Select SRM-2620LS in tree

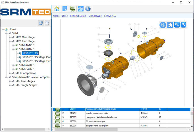pos(27,65)
